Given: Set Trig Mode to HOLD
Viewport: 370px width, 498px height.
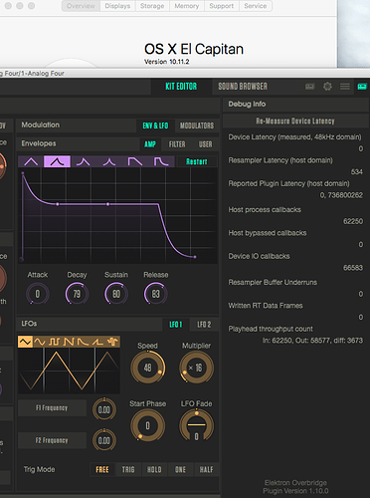Looking at the screenshot, I should pos(154,469).
